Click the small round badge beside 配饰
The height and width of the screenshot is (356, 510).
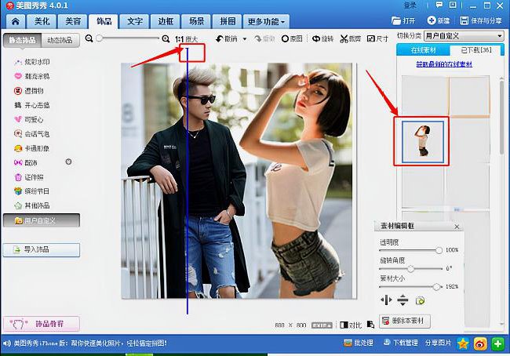(x=68, y=162)
